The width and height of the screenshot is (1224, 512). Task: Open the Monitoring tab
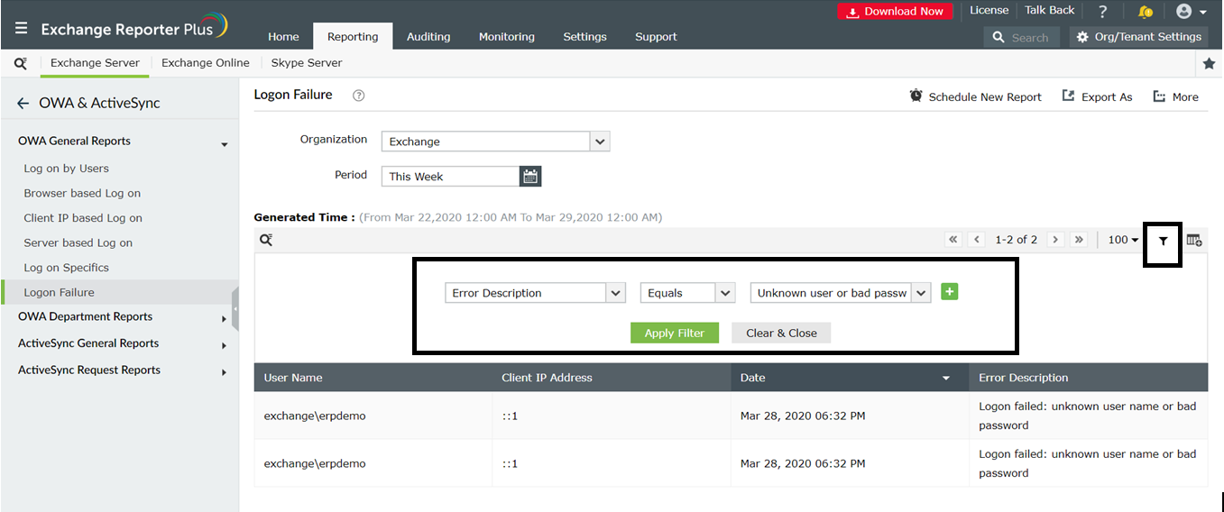click(507, 37)
